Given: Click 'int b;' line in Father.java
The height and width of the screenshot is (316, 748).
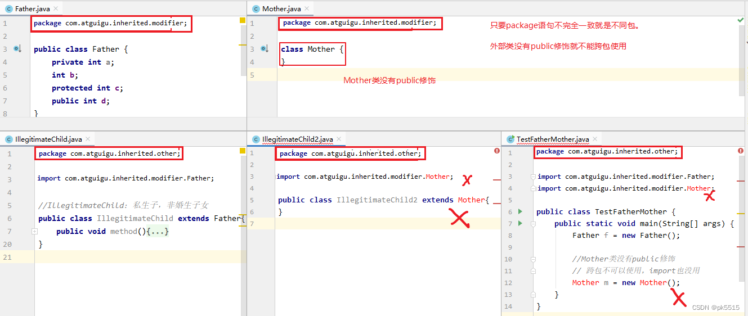Looking at the screenshot, I should point(65,75).
